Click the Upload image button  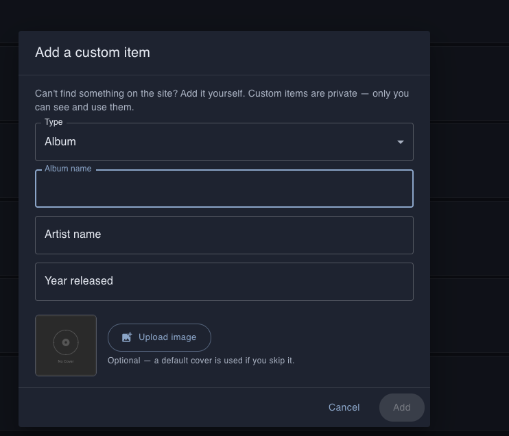point(159,337)
